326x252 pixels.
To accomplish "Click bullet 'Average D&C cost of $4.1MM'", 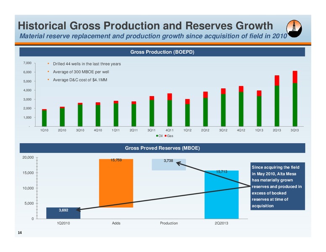I will pos(80,80).
